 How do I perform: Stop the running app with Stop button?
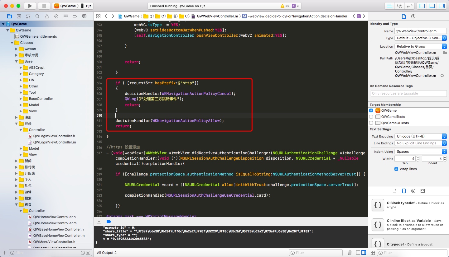coord(44,6)
